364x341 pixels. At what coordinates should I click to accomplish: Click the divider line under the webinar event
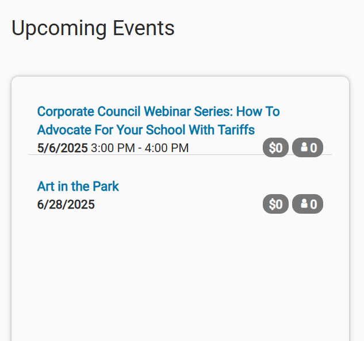180,154
